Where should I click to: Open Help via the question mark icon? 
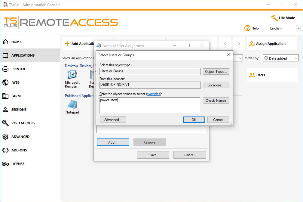(247, 28)
